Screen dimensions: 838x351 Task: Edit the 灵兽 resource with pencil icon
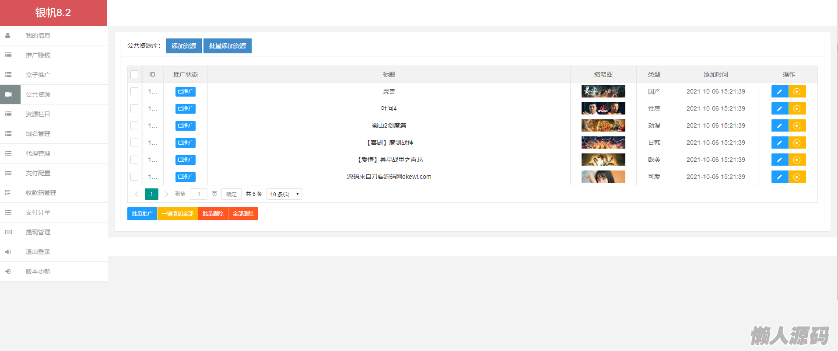coord(779,92)
